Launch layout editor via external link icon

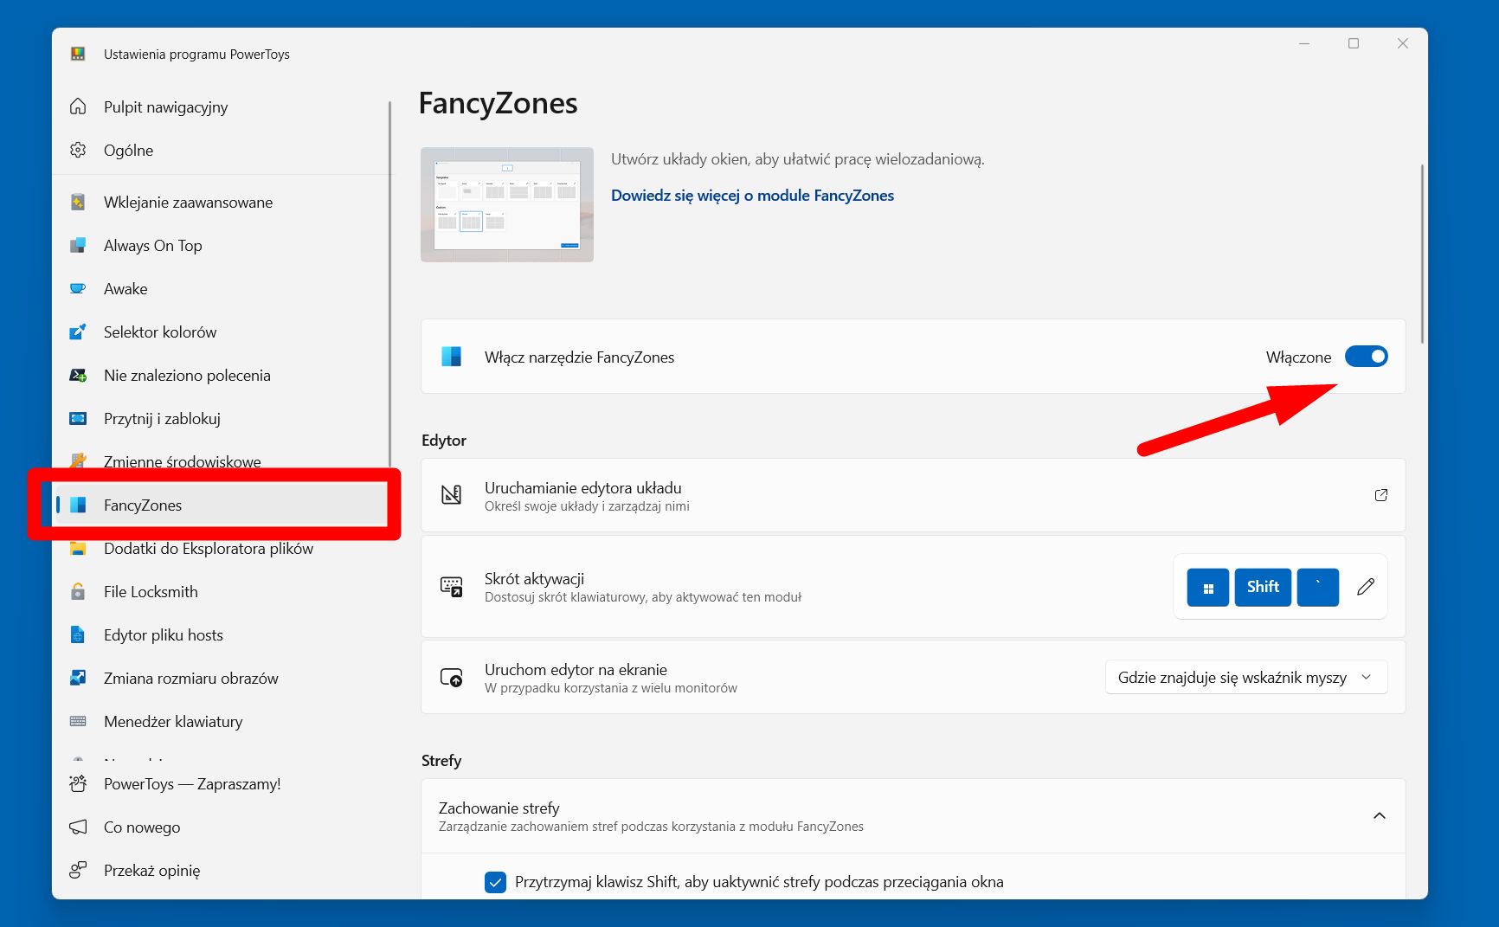coord(1380,494)
